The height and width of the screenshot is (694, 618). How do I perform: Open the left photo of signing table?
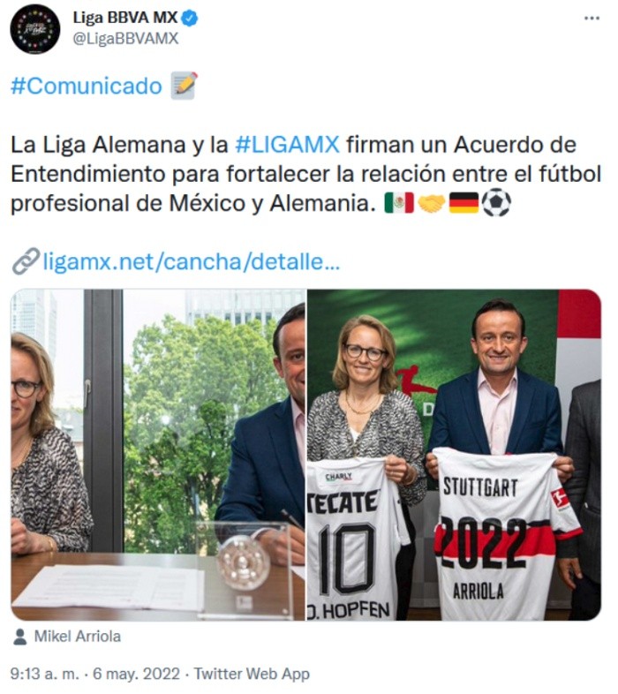coord(158,455)
